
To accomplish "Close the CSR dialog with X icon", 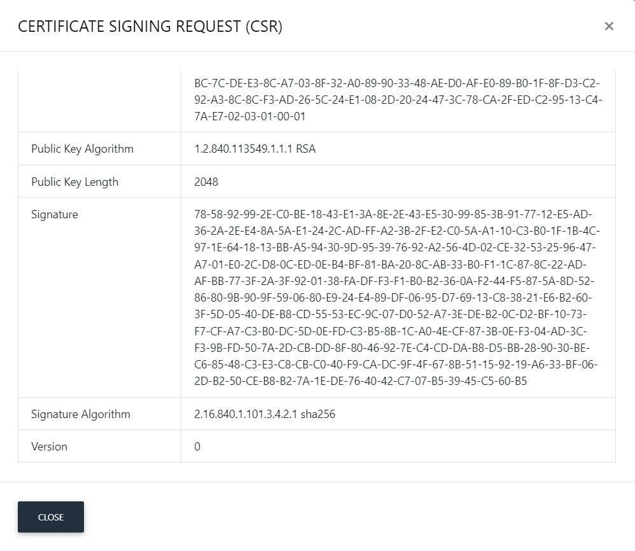I will (609, 26).
